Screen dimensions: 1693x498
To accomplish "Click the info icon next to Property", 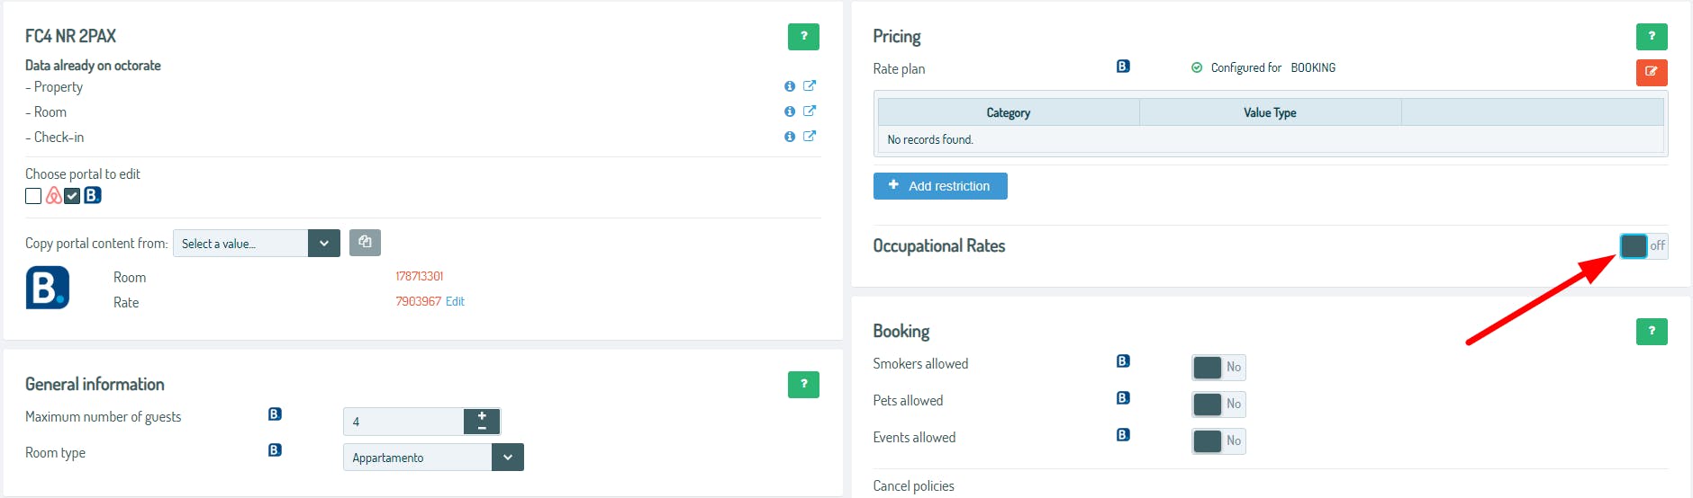I will tap(790, 86).
